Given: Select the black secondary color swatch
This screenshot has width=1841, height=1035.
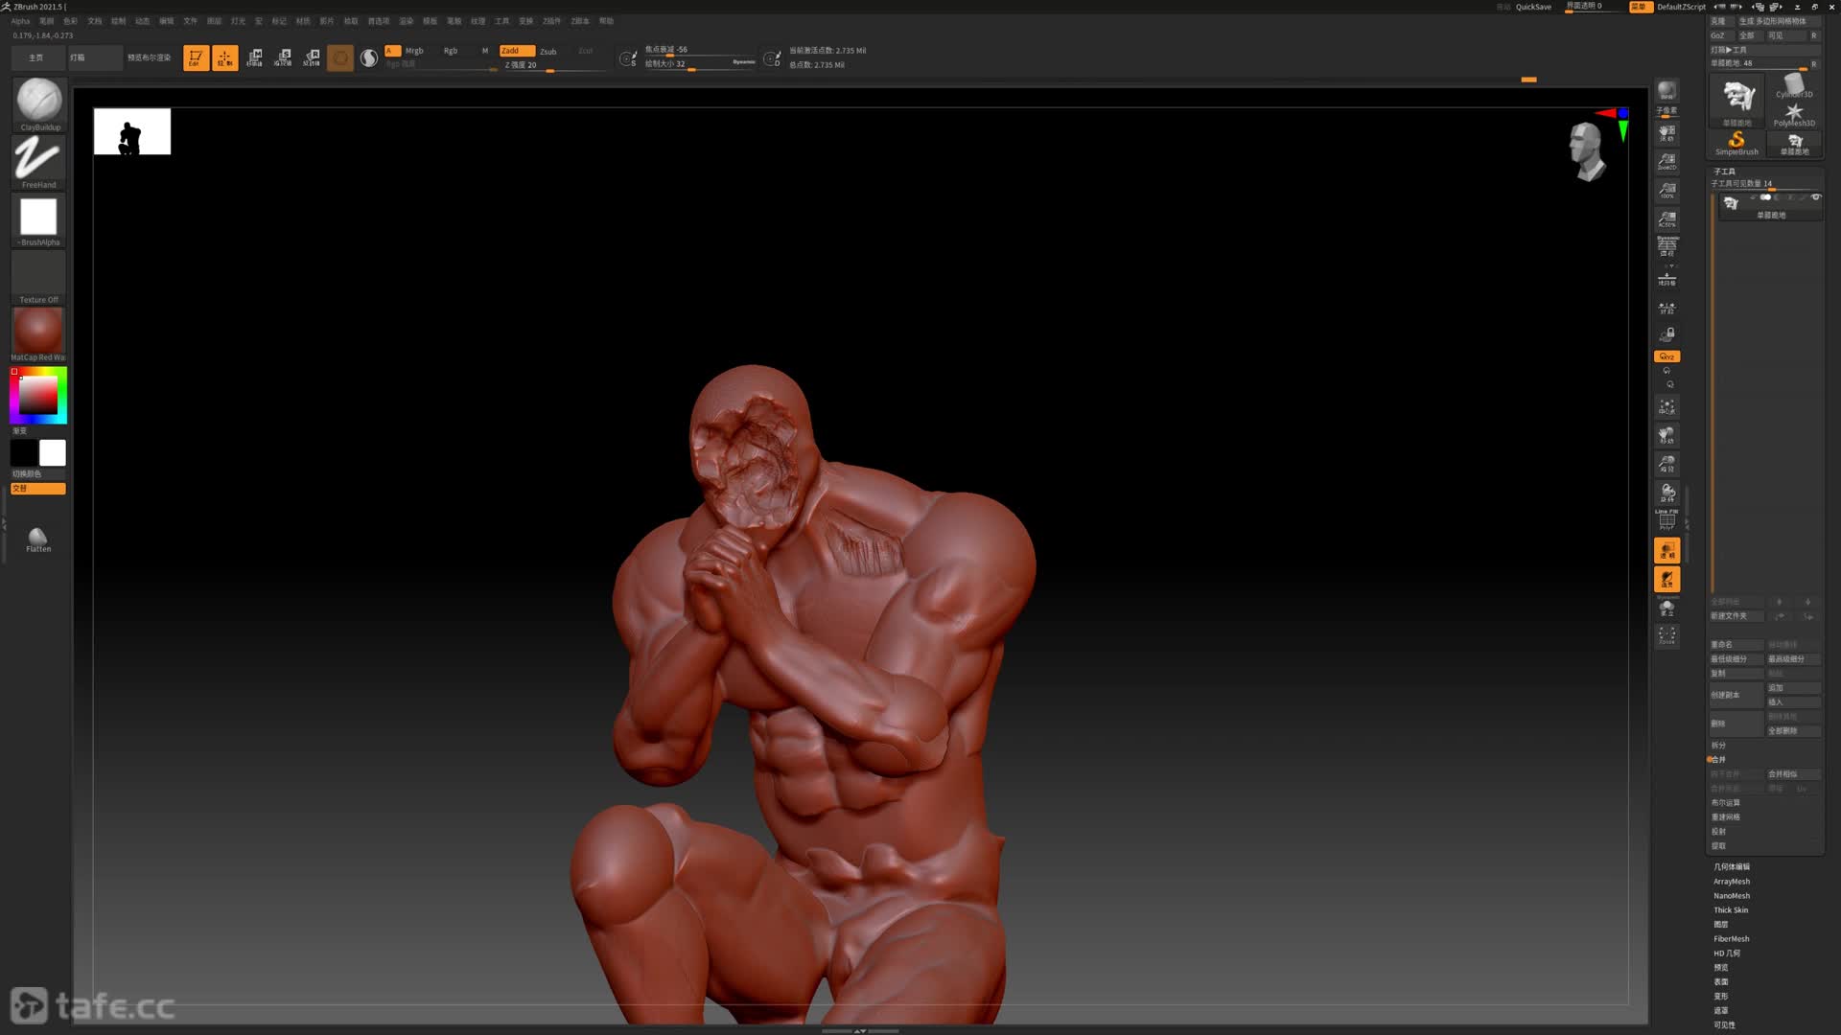Looking at the screenshot, I should click(24, 452).
